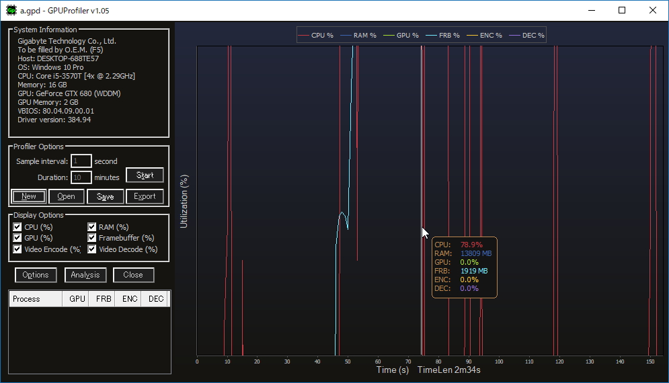Toggle the Framebuffer (%) checkbox
Screen dimensions: 669x383
point(91,238)
